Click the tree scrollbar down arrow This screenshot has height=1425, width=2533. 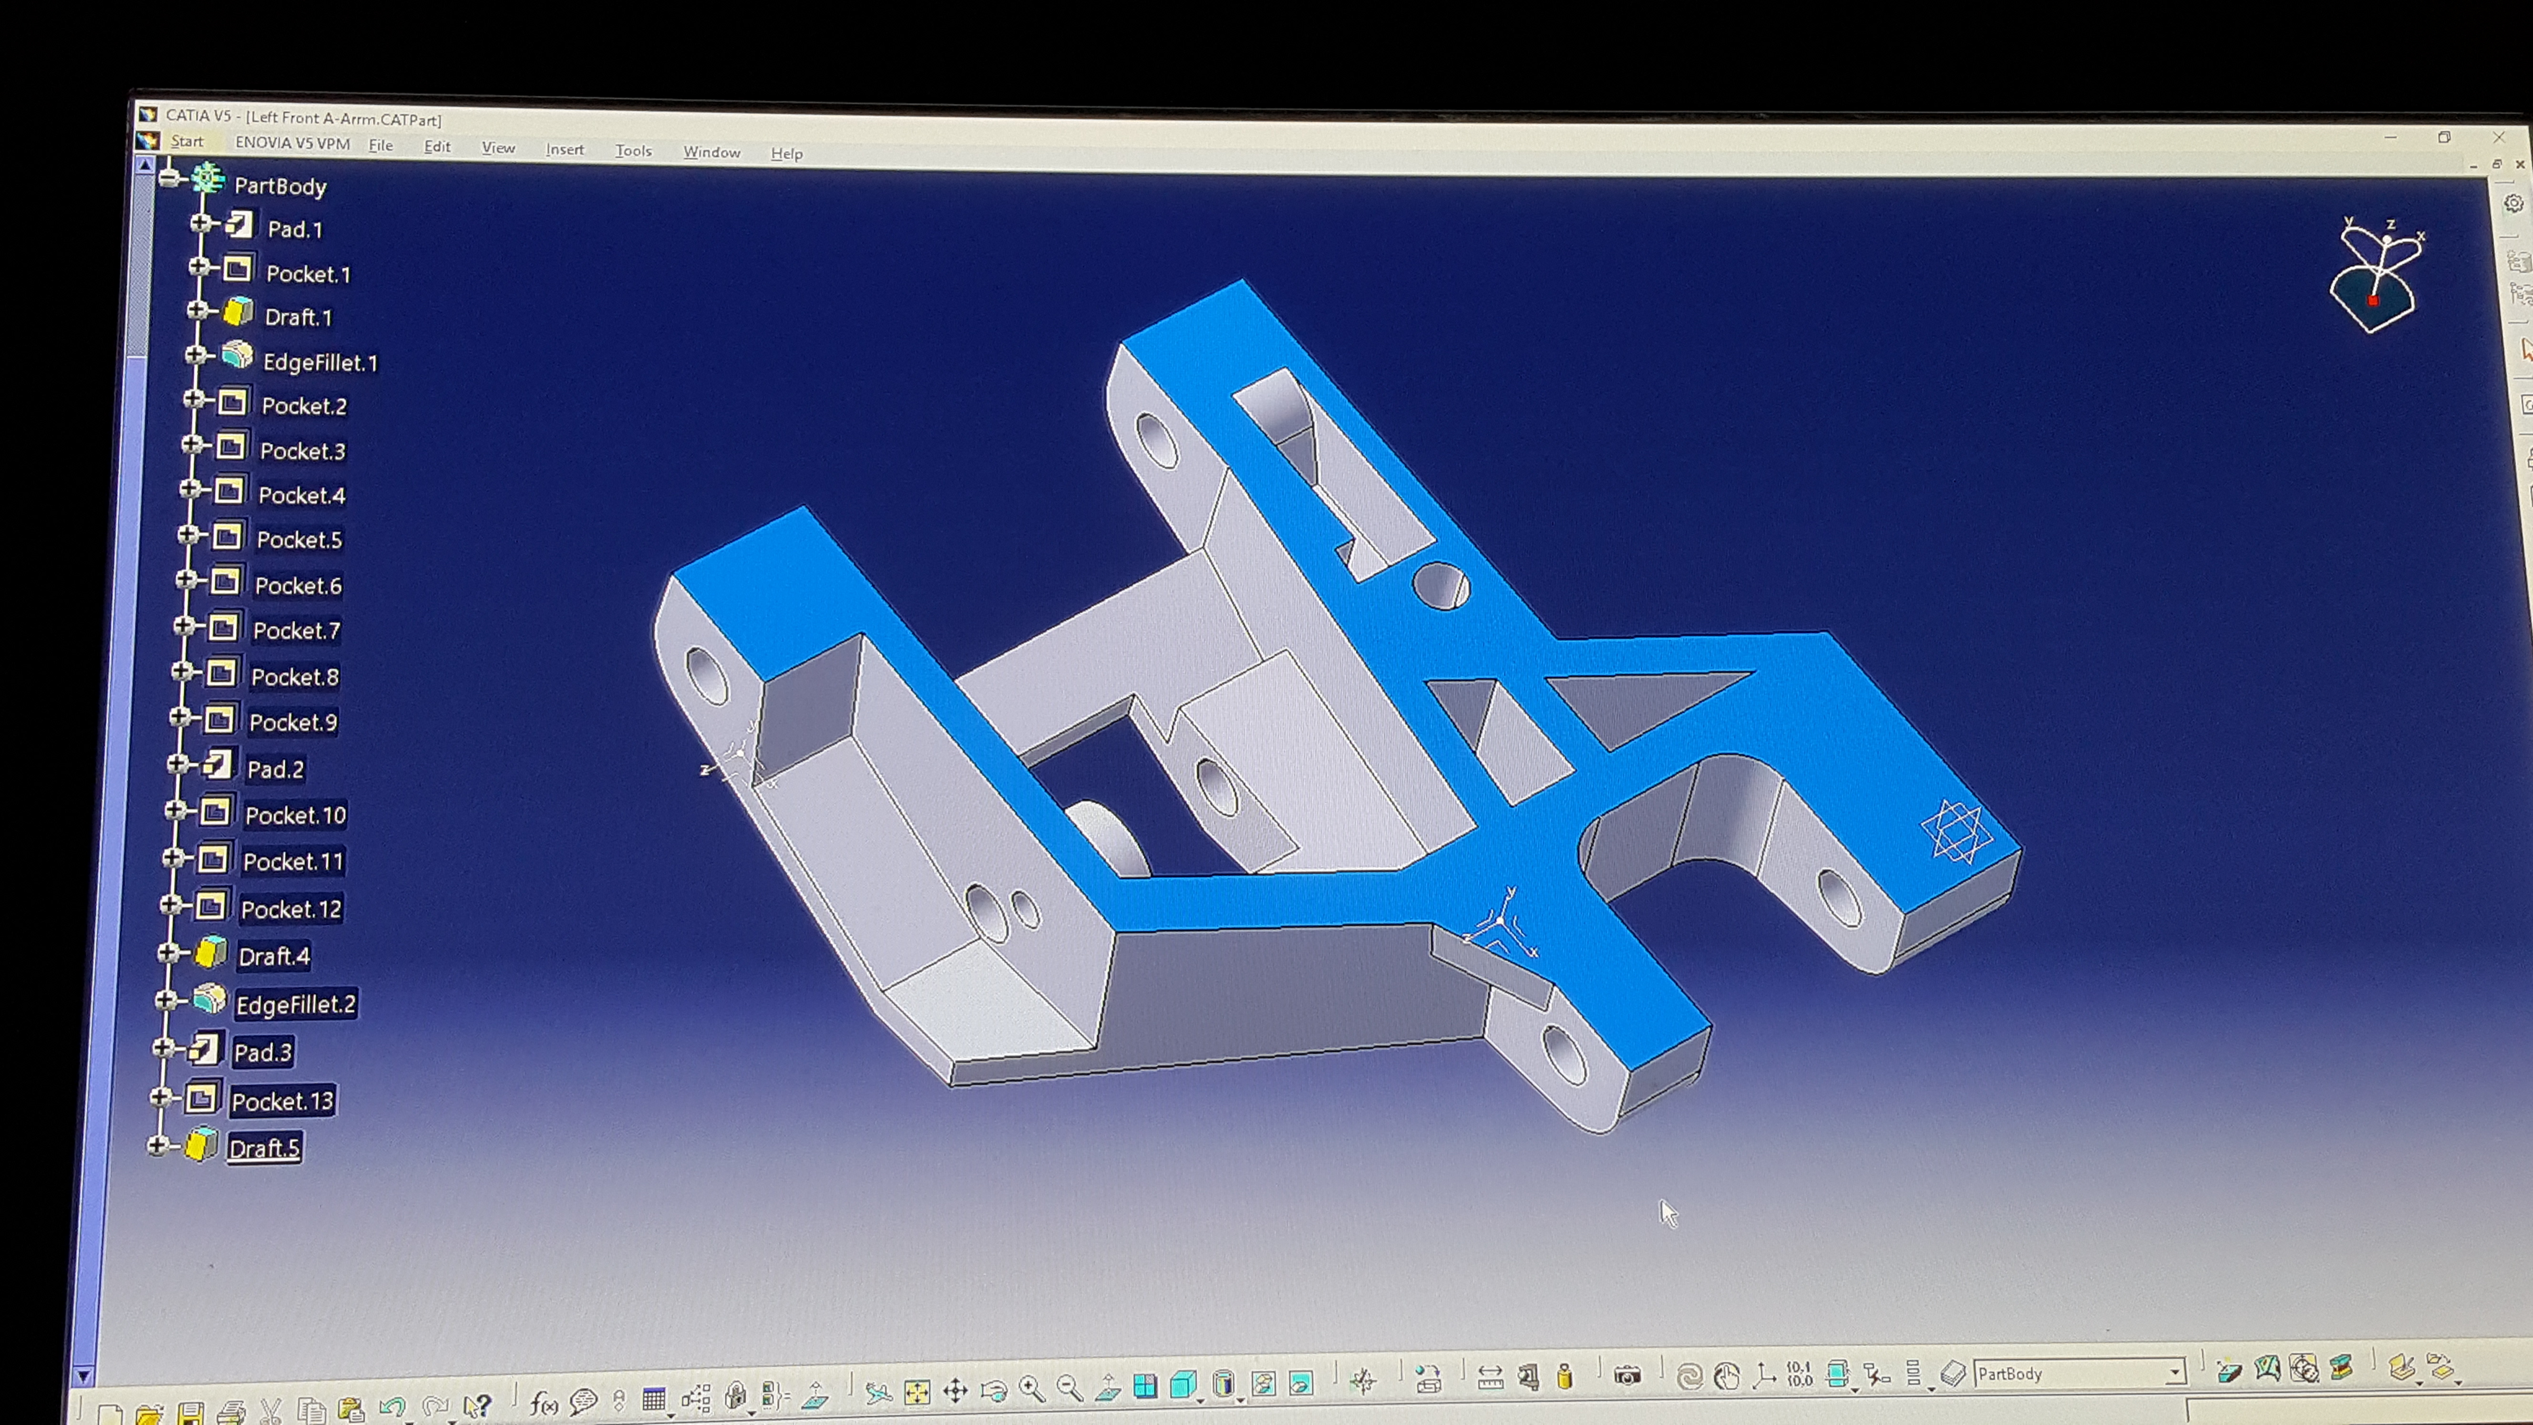83,1376
